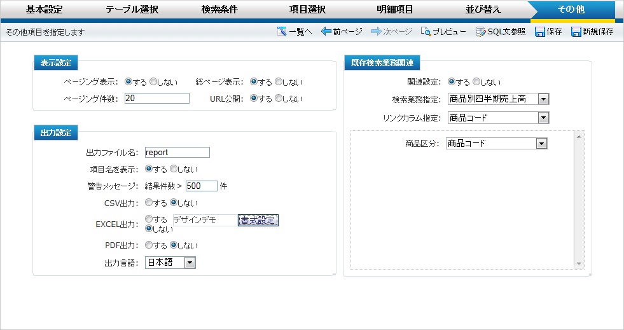Click the 前ページ label in the toolbar
624x330 pixels.
coord(348,31)
